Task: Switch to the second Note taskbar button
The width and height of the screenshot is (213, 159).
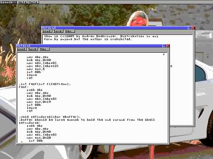Action: point(33,2)
